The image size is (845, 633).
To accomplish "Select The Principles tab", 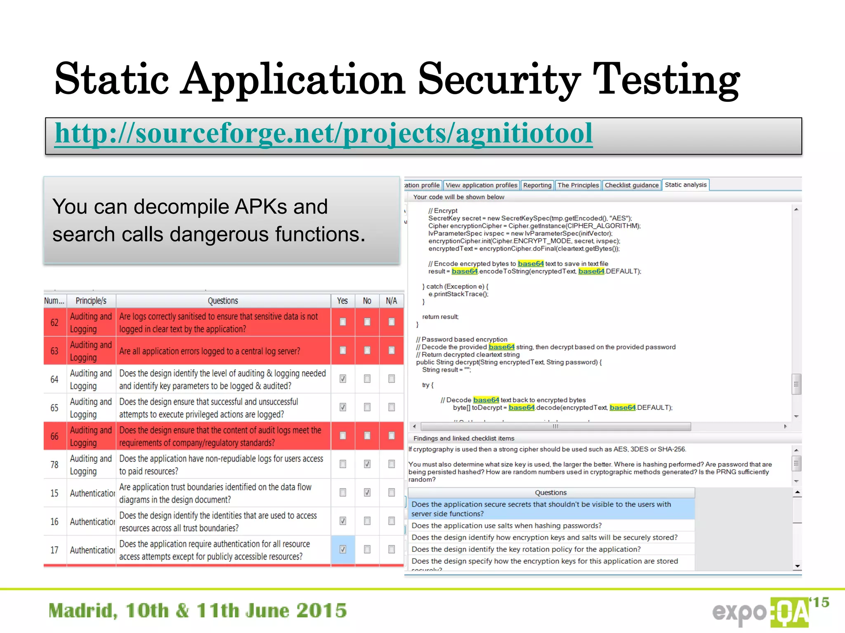I will click(x=578, y=185).
